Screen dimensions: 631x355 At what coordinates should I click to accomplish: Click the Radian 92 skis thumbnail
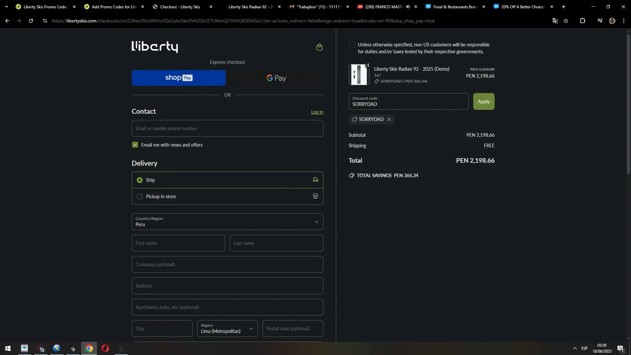(359, 74)
